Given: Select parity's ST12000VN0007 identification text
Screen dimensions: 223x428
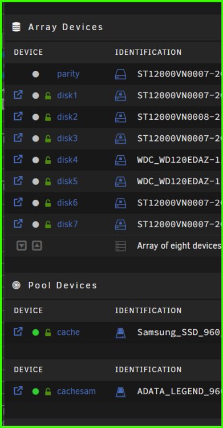Looking at the screenshot, I should click(x=179, y=74).
